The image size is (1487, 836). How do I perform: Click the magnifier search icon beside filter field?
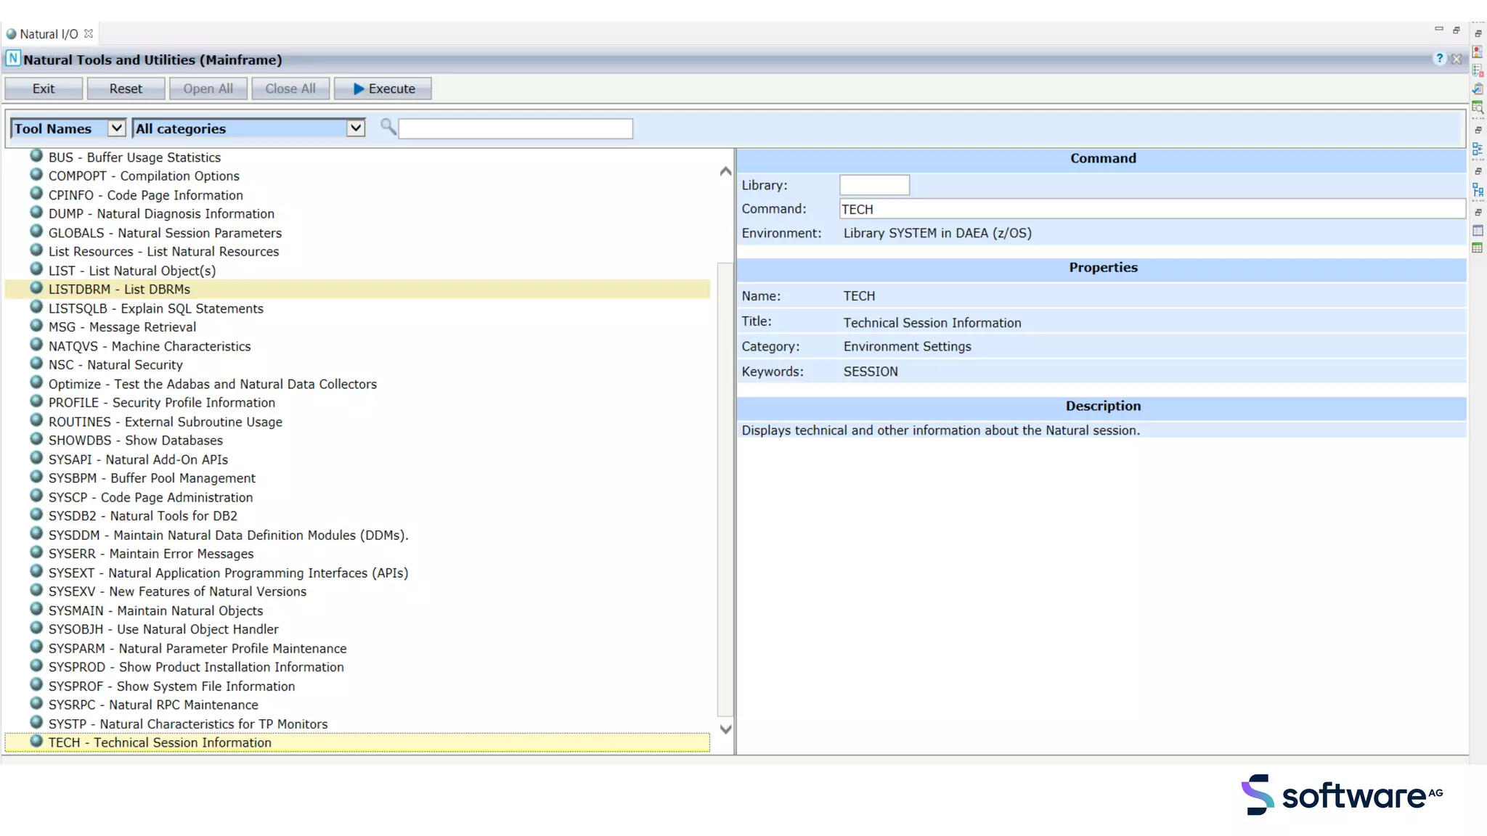(x=388, y=128)
